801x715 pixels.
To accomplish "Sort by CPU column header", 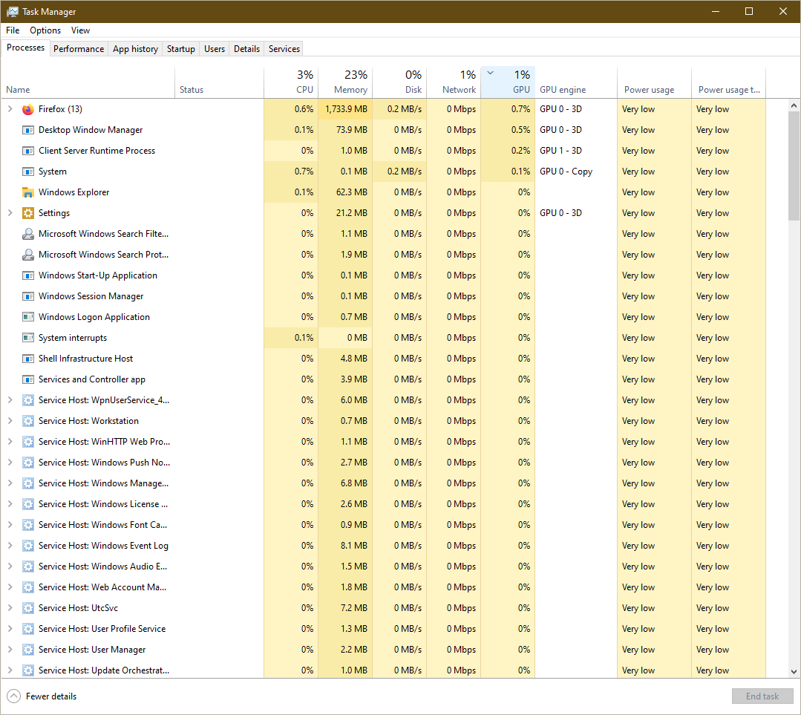I will click(291, 82).
